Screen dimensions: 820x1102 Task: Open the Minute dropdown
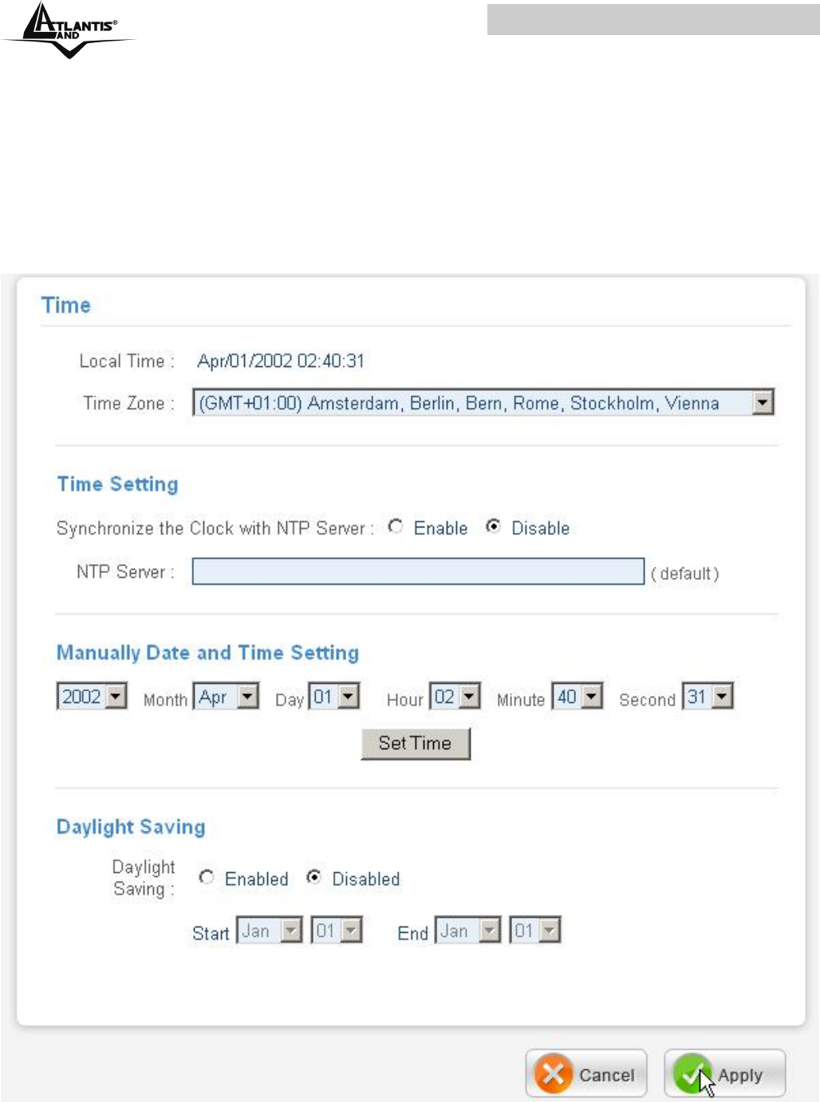[591, 697]
